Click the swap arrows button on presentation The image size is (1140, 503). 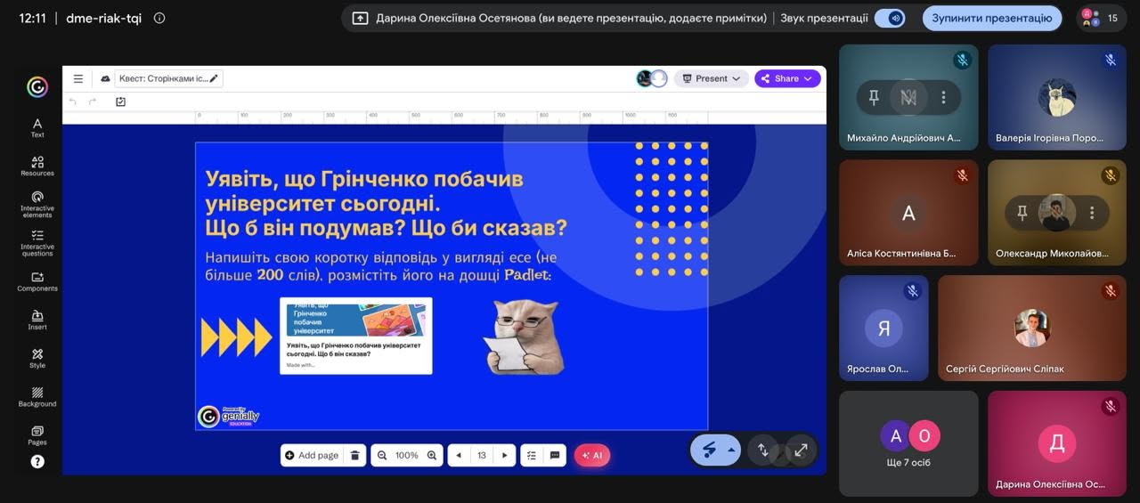[763, 450]
